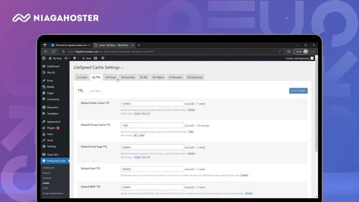
Task: Click the LiteSpeed diamond icon in admin bar
Action: [103, 58]
